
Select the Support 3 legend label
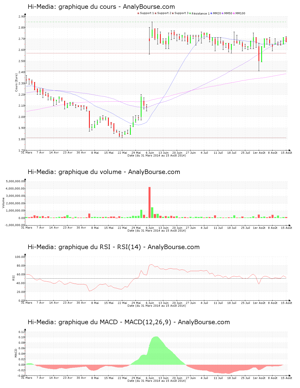click(181, 13)
